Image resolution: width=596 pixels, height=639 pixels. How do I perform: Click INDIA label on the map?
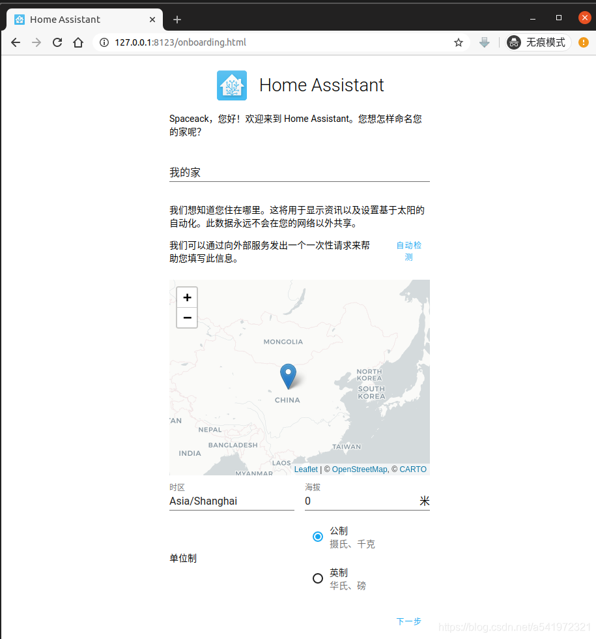tap(190, 453)
